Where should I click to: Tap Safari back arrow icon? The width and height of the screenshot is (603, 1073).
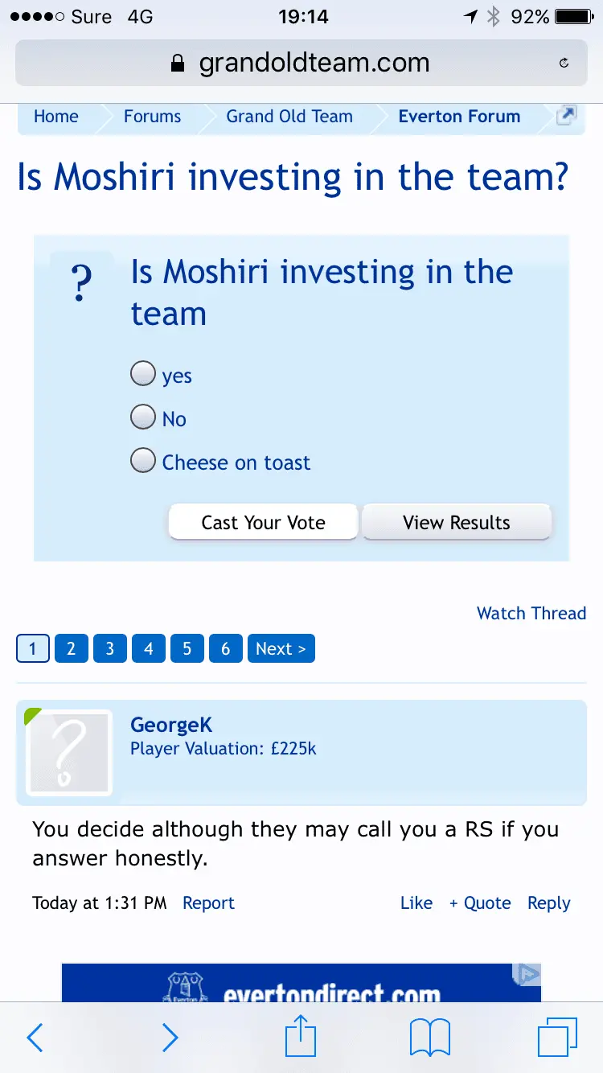click(x=35, y=1038)
